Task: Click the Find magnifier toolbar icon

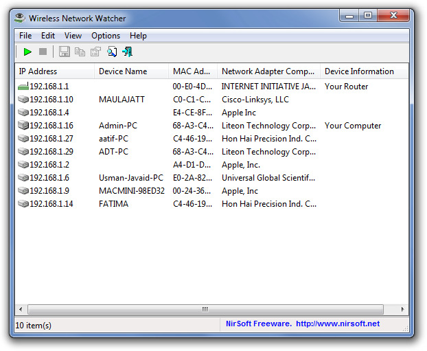Action: (112, 52)
